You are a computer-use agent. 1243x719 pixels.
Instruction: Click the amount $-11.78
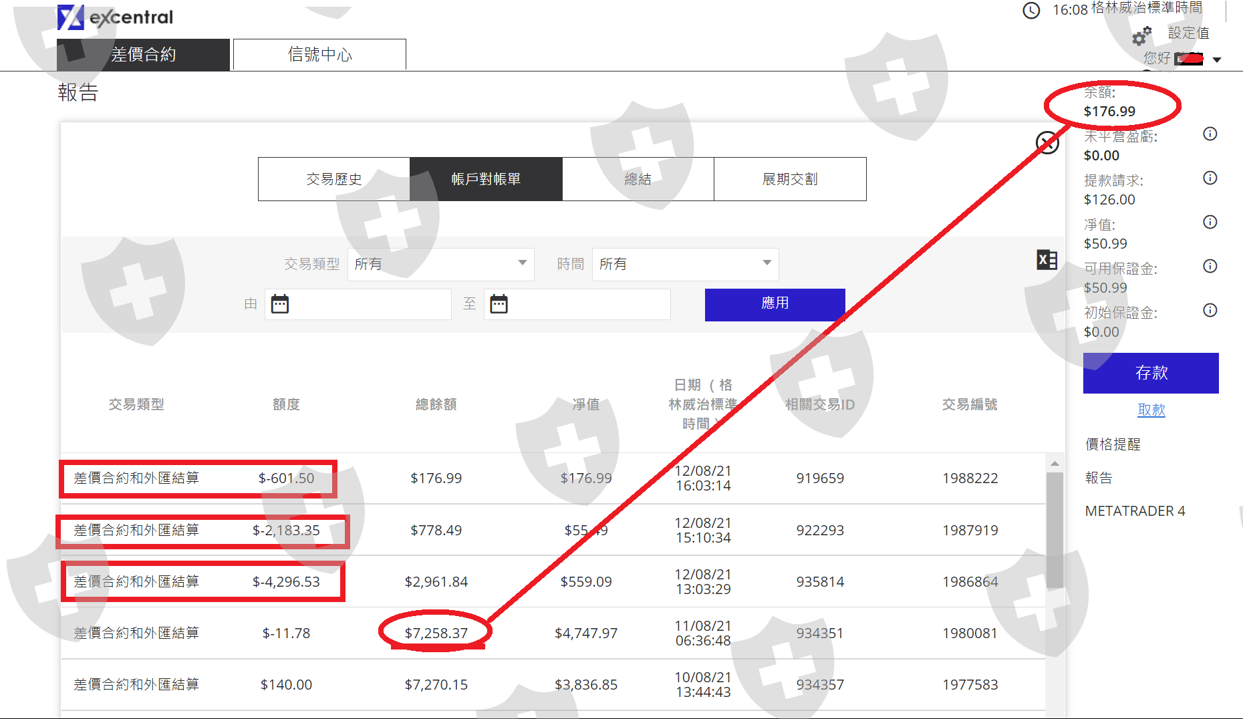click(286, 633)
